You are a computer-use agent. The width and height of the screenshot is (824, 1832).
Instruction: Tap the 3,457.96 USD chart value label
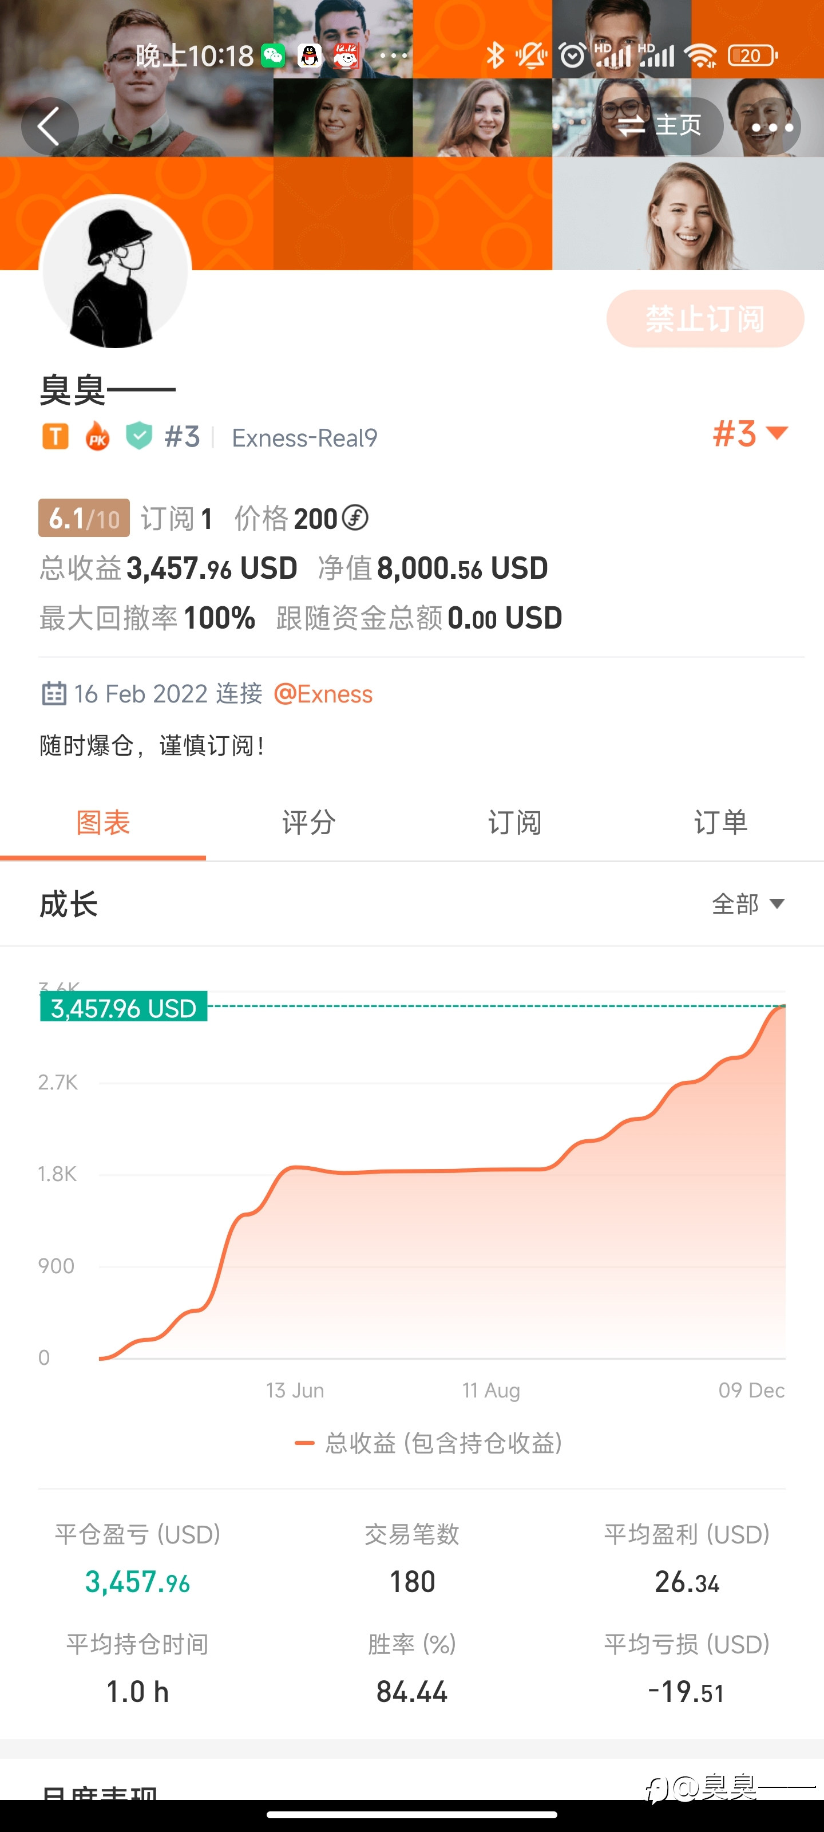[x=124, y=1007]
